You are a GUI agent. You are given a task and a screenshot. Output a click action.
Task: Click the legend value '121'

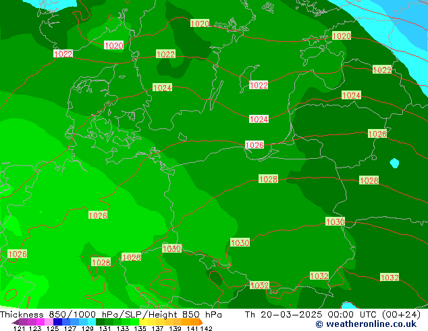click(19, 328)
